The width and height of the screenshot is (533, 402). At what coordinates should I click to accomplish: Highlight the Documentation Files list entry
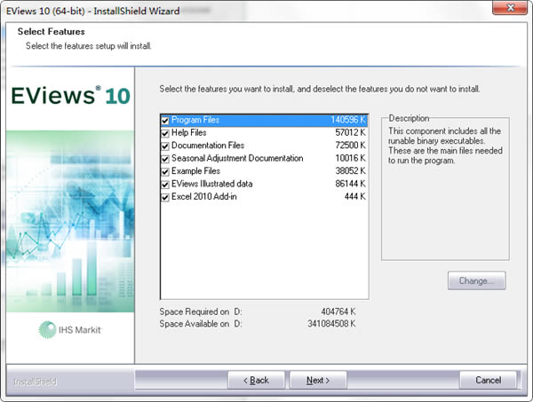click(x=208, y=146)
